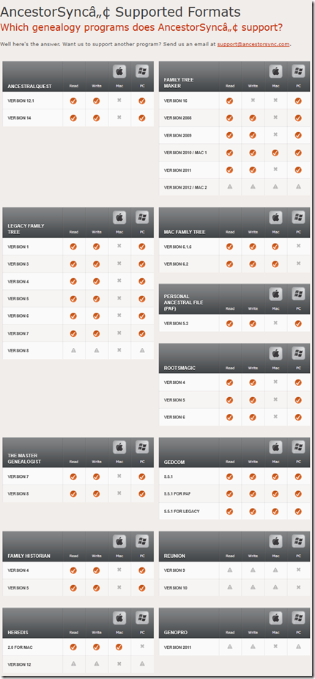The height and width of the screenshot is (679, 315).
Task: Click the support@ancestorsync.com email link
Action: coord(253,44)
